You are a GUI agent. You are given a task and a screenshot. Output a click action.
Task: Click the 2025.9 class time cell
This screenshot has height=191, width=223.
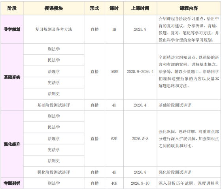(x=140, y=29)
